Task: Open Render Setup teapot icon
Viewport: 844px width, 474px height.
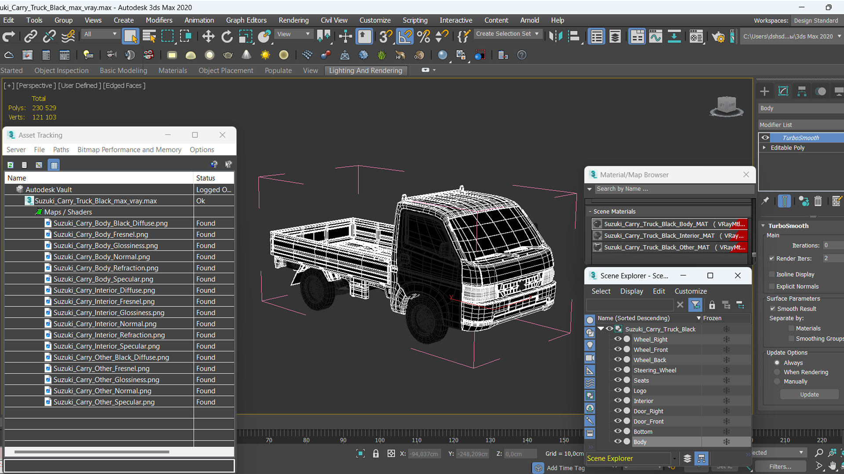Action: coord(718,37)
